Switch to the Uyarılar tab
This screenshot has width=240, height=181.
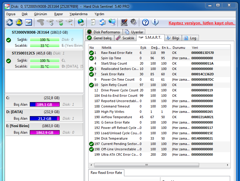[134, 32]
